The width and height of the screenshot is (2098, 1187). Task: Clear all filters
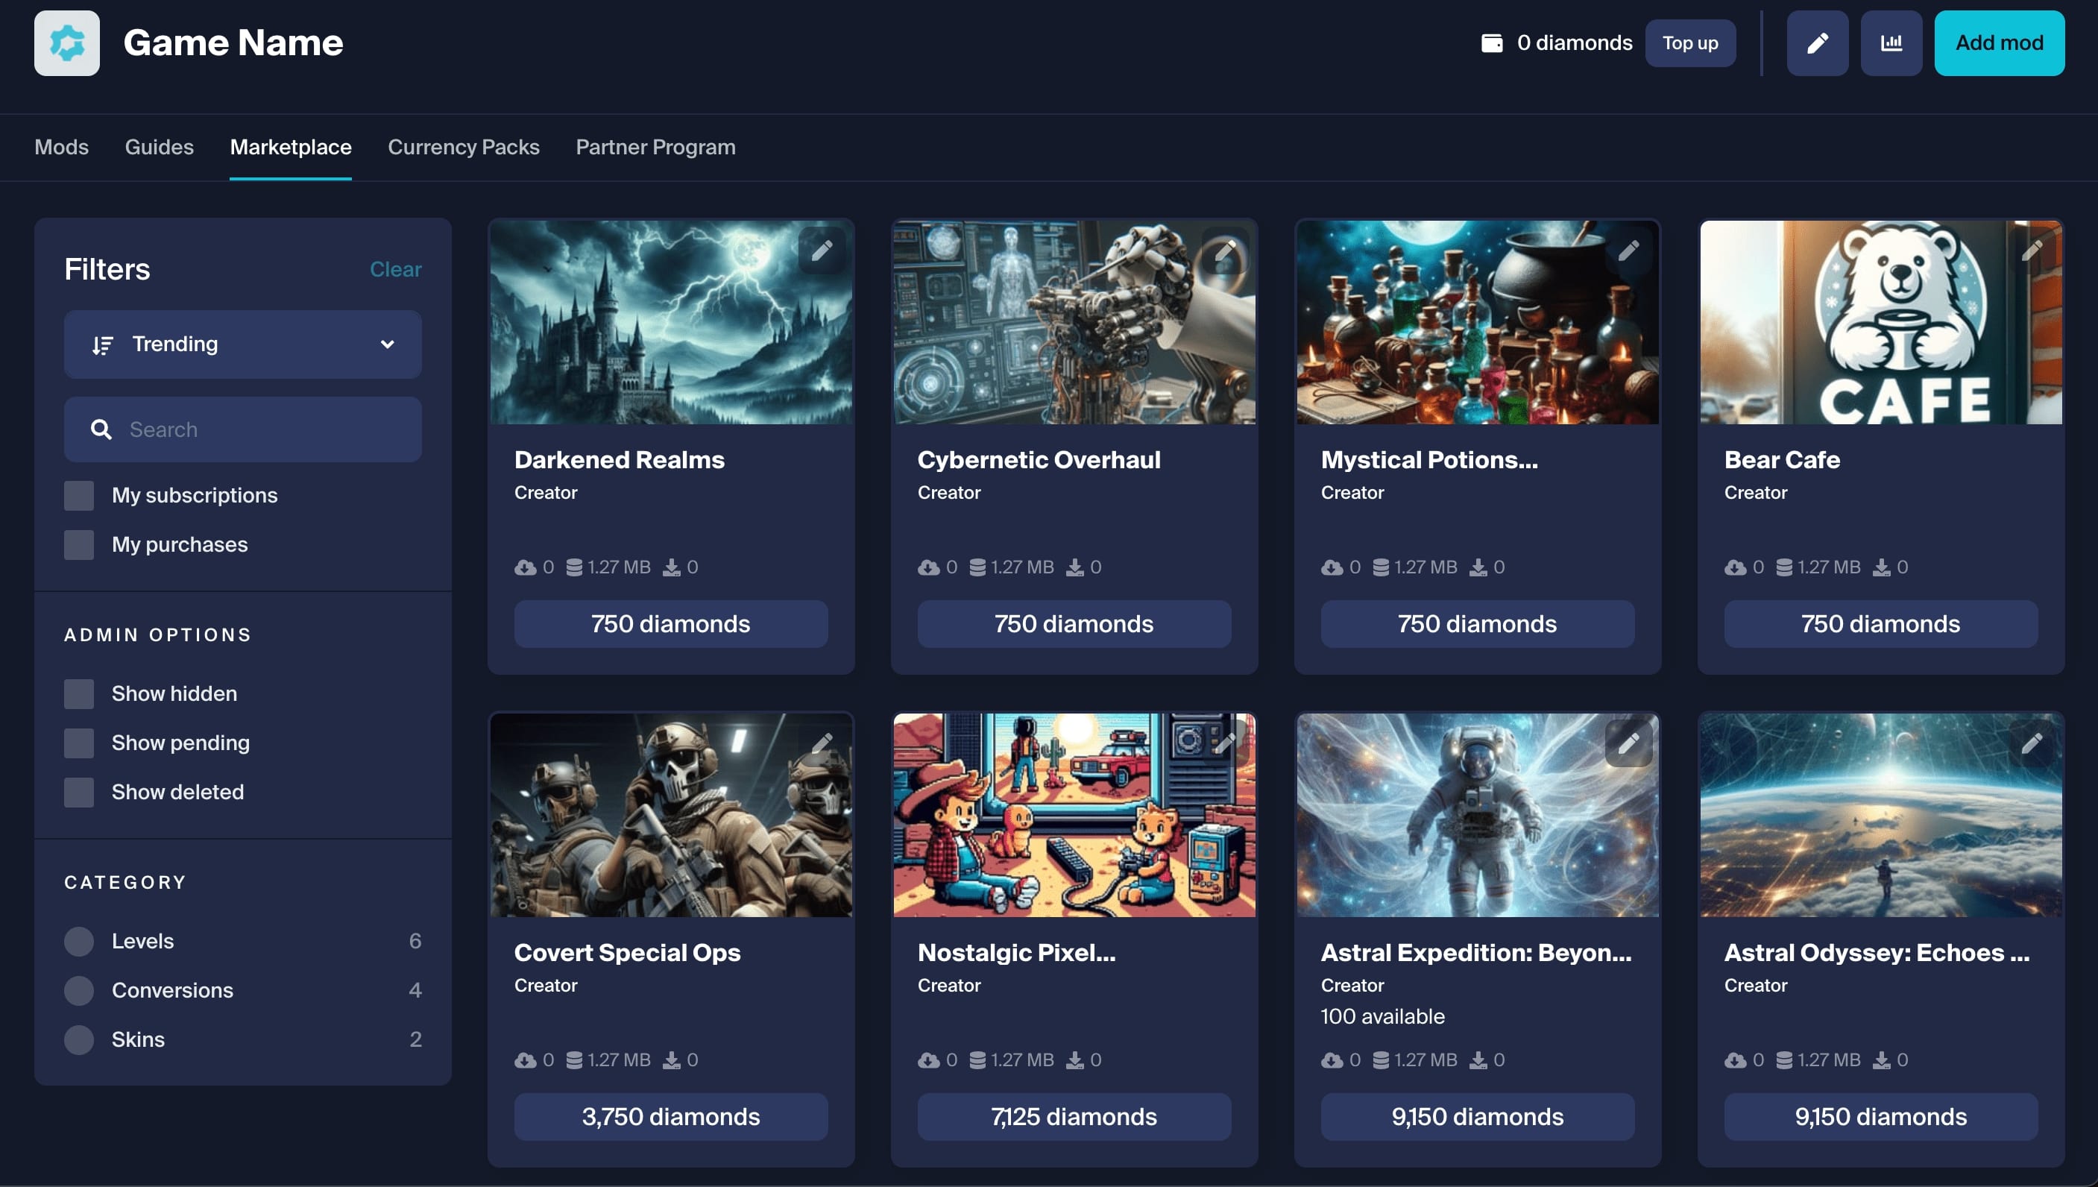coord(395,269)
